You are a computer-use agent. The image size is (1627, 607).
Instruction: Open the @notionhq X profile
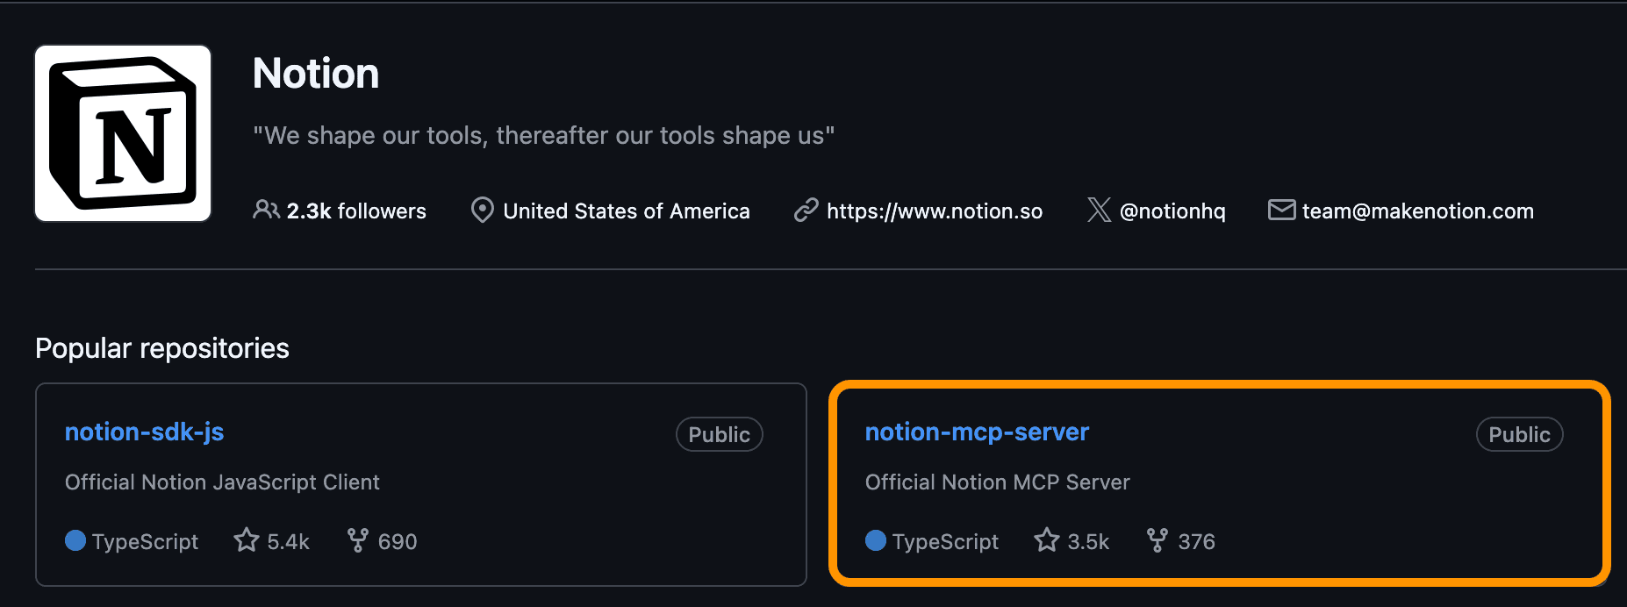(1172, 211)
